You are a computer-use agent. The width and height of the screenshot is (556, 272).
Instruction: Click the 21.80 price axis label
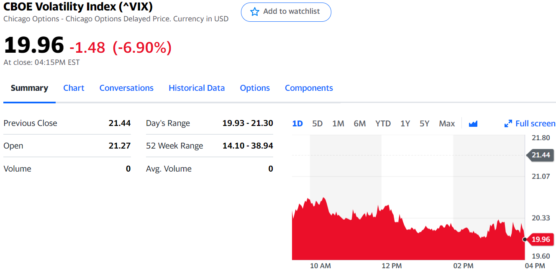pyautogui.click(x=541, y=138)
